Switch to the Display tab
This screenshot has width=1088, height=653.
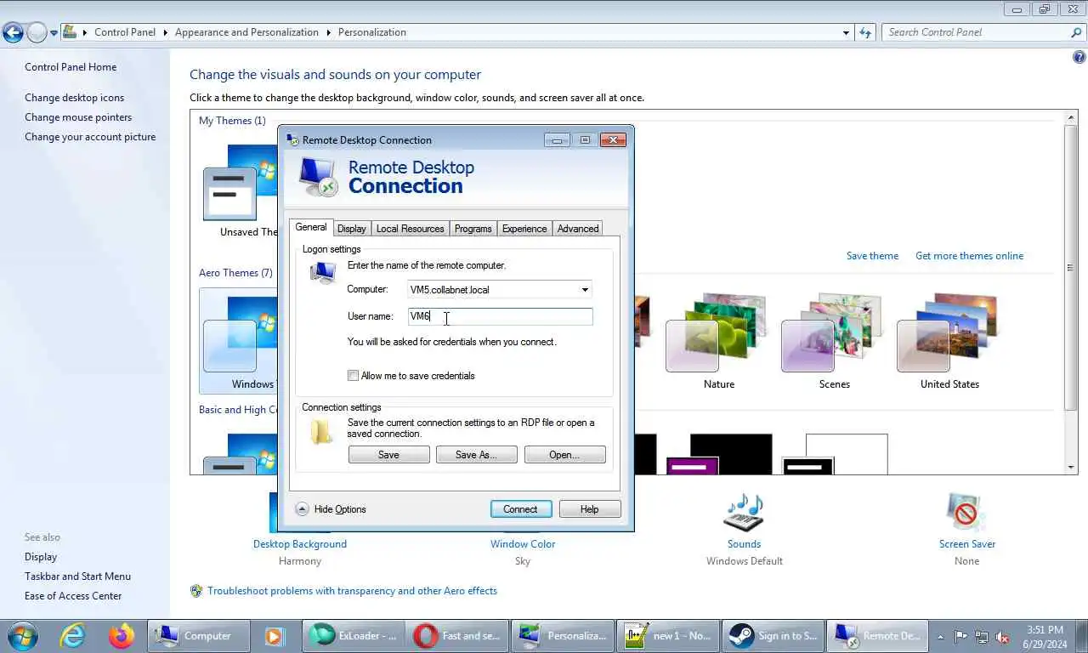point(351,229)
